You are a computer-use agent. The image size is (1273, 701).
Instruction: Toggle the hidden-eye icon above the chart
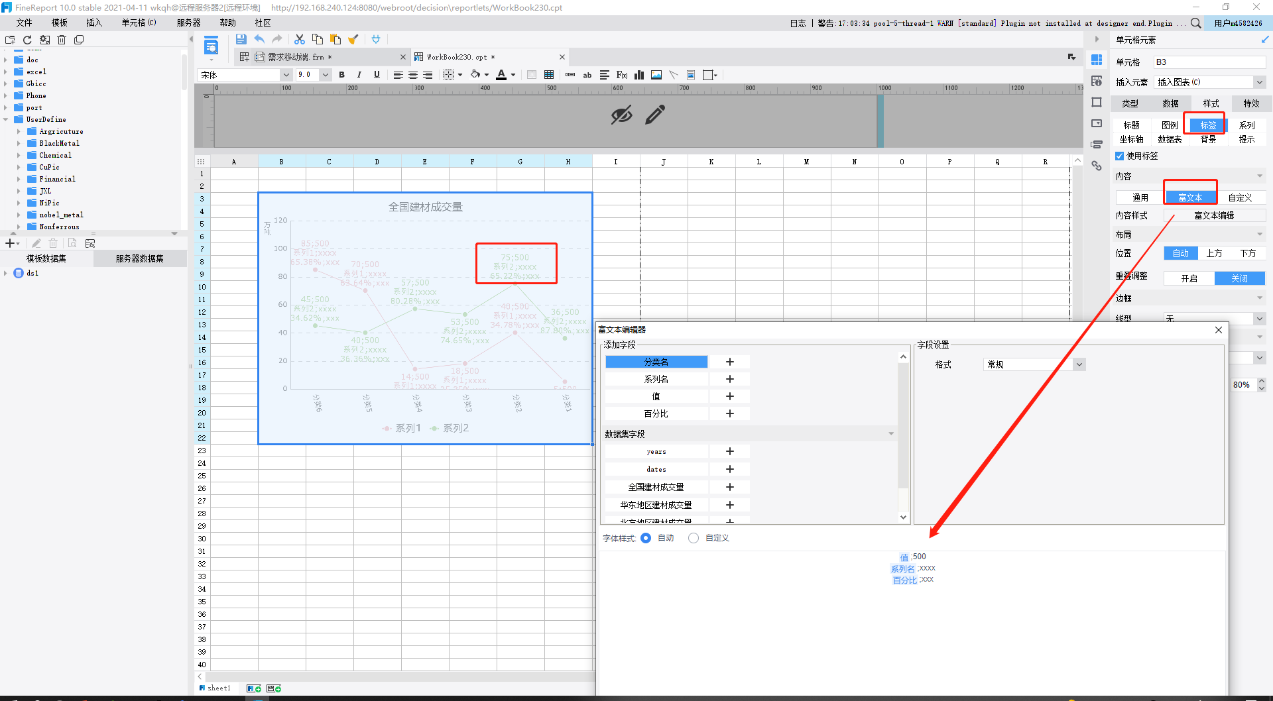[x=621, y=115]
